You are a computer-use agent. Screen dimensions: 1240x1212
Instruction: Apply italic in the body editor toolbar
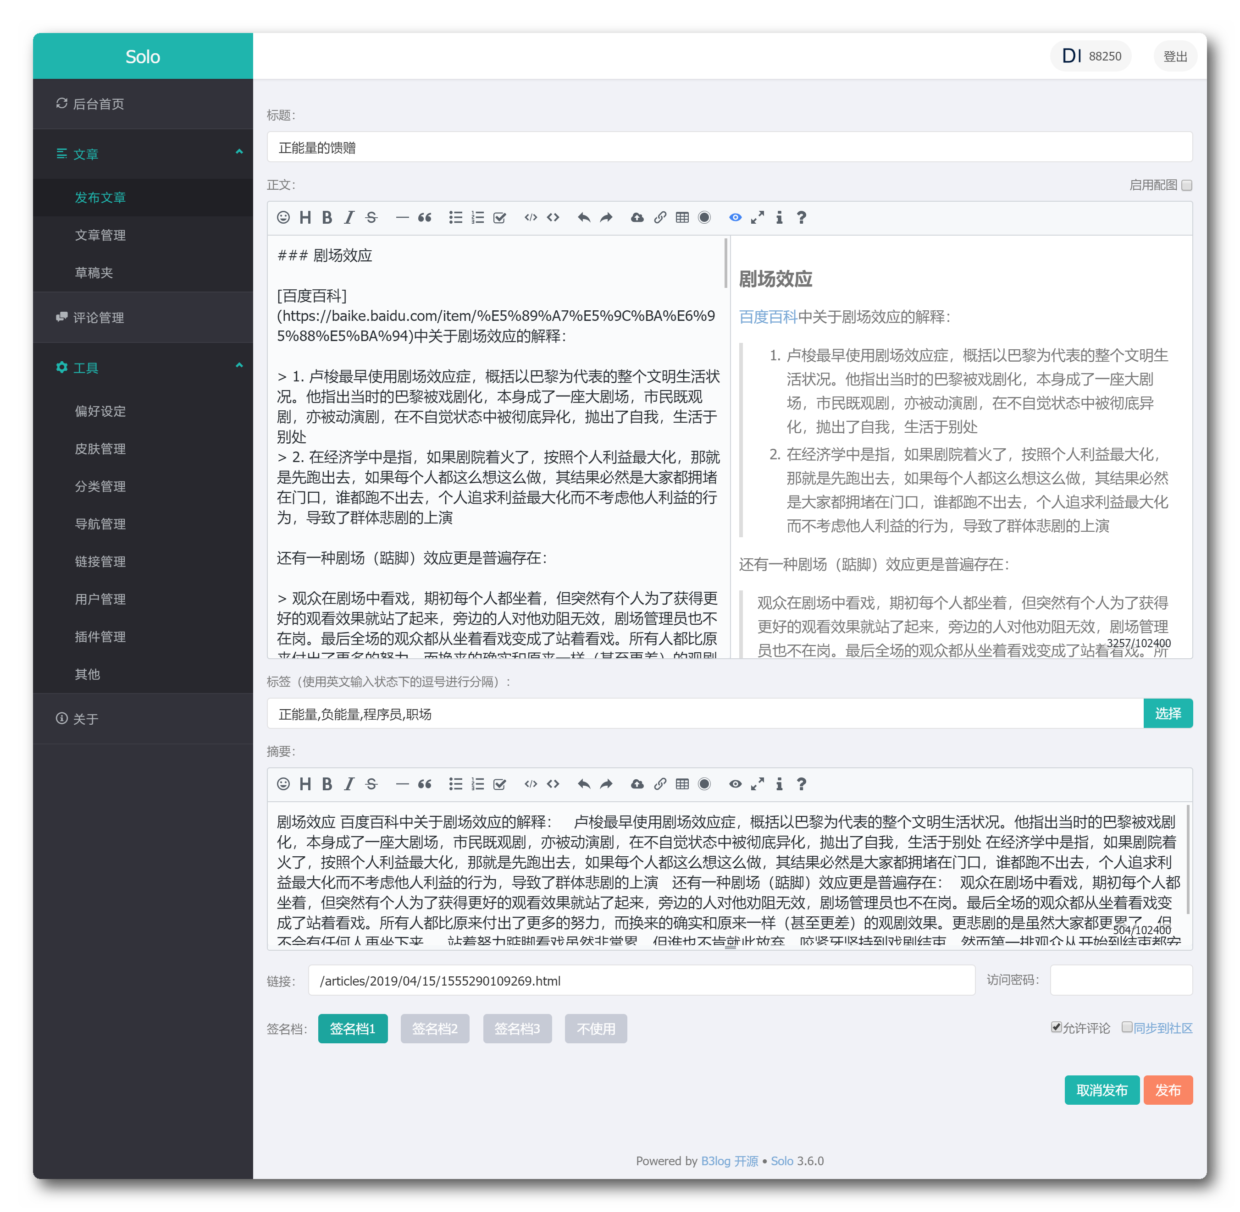(349, 218)
